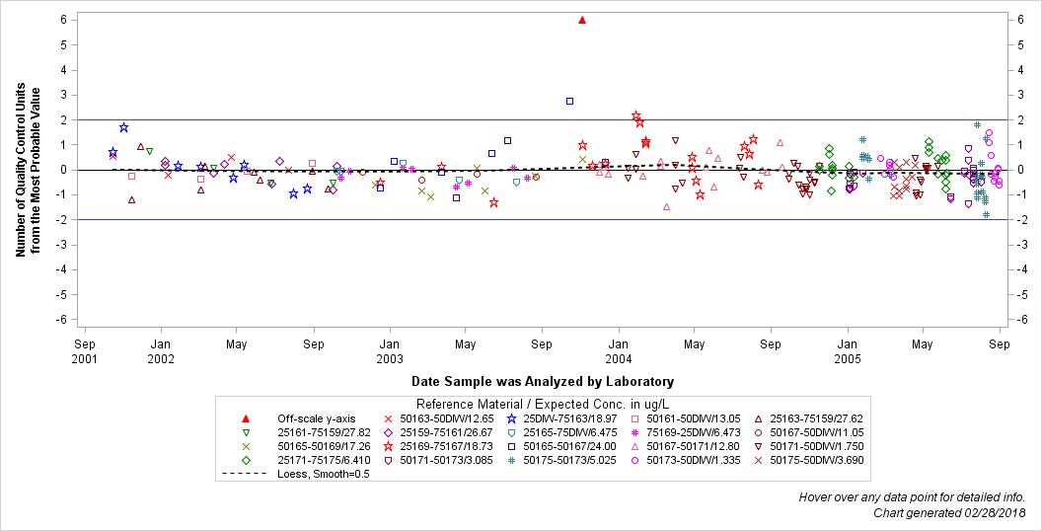Click the magenta asterisk legend marker for 75169-25DIW/6.473

[634, 432]
